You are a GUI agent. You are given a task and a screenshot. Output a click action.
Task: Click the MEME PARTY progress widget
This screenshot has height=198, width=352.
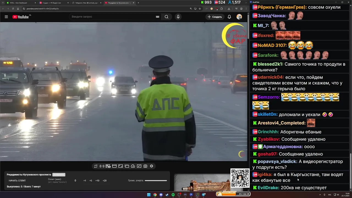point(233,194)
